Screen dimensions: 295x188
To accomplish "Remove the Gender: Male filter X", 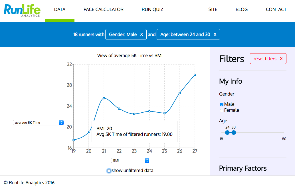I will coord(142,34).
